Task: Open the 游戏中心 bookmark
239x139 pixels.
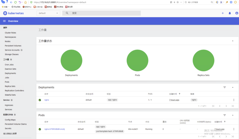Action: 27,7
